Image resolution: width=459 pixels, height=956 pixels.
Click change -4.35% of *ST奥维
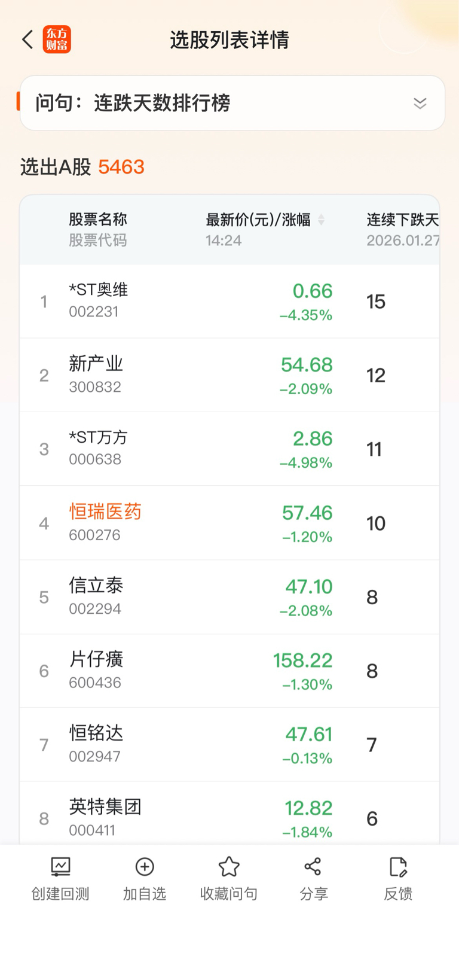306,315
